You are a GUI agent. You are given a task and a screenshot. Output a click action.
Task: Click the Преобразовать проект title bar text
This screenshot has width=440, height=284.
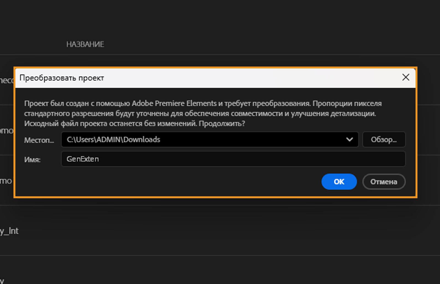[x=62, y=78]
